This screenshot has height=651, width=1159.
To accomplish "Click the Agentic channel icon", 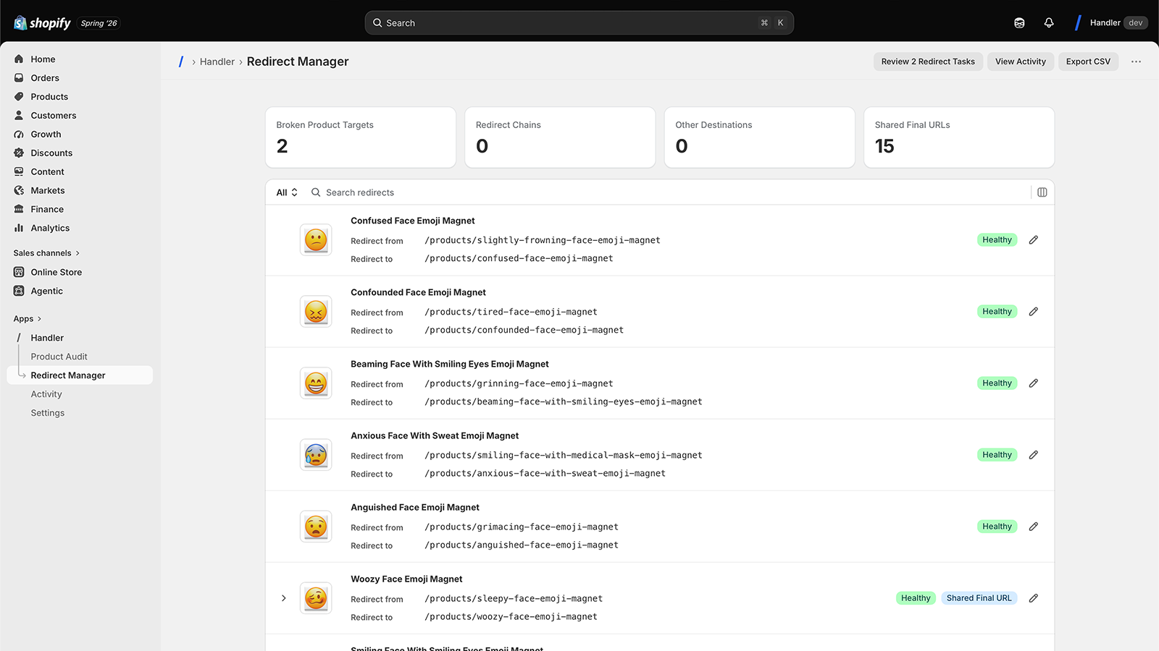I will 19,292.
